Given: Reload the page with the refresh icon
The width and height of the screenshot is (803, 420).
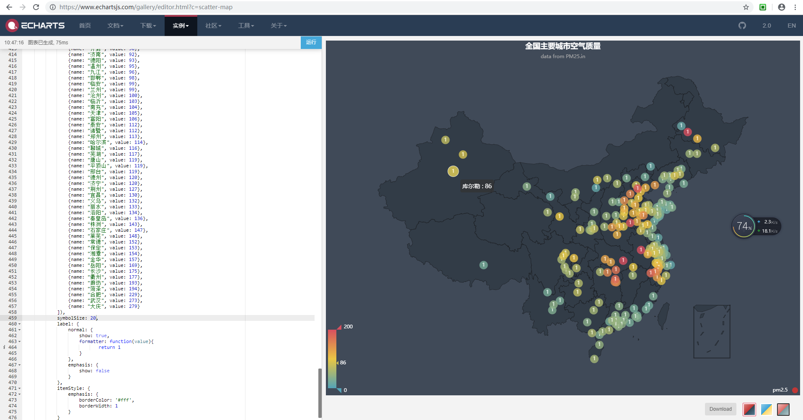Looking at the screenshot, I should 36,7.
